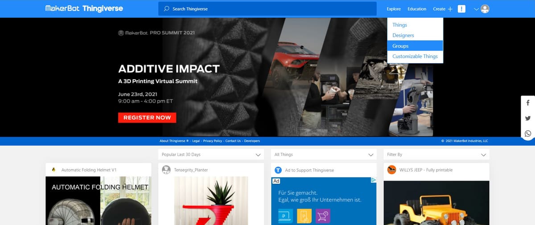Expand the account chevron beside the avatar
The image size is (535, 225).
[476, 9]
